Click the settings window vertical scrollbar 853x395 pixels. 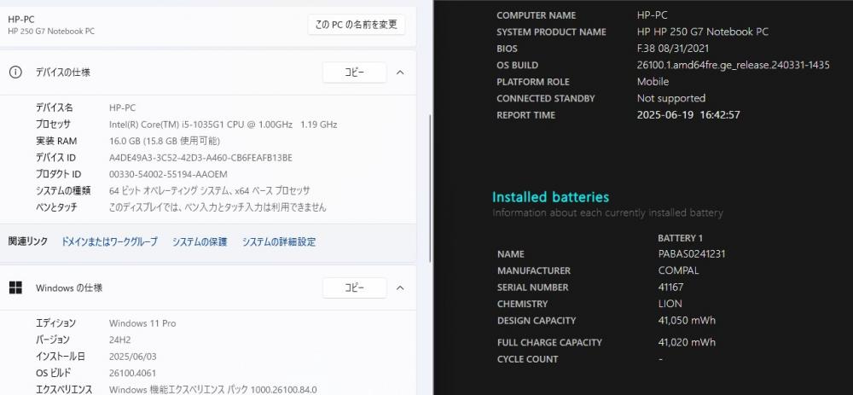430,188
